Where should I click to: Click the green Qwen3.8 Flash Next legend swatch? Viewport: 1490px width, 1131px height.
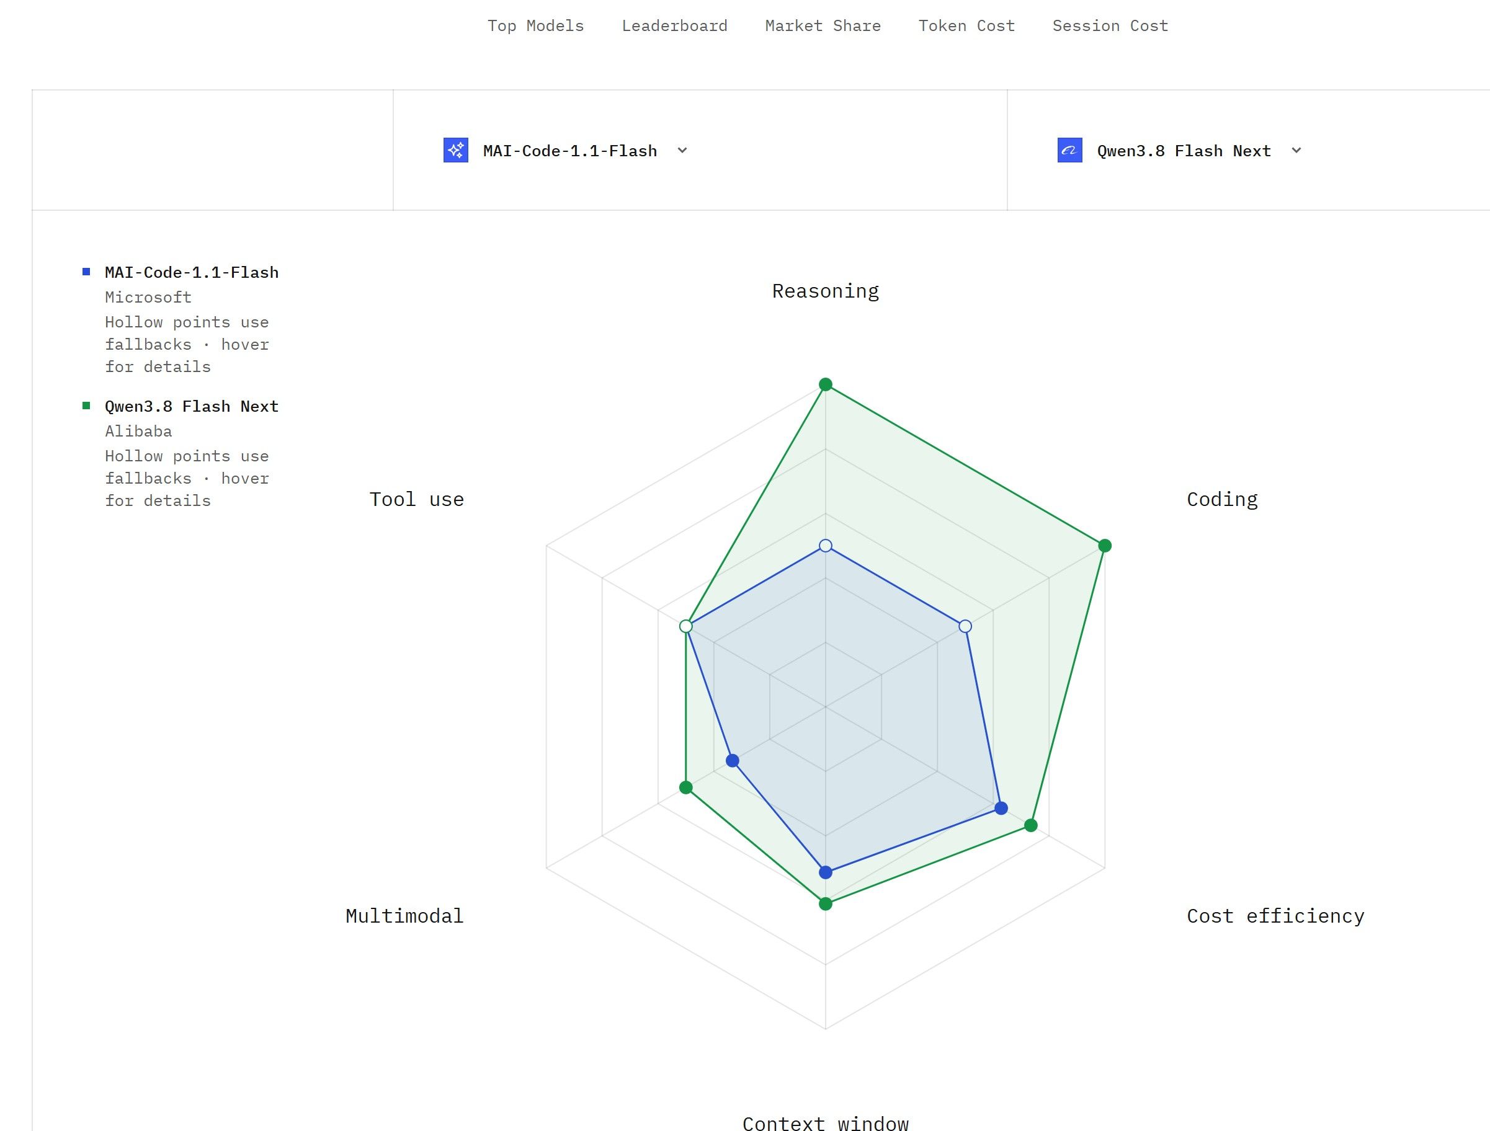pyautogui.click(x=86, y=406)
